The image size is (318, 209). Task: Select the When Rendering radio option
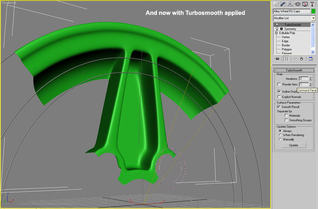coord(280,135)
